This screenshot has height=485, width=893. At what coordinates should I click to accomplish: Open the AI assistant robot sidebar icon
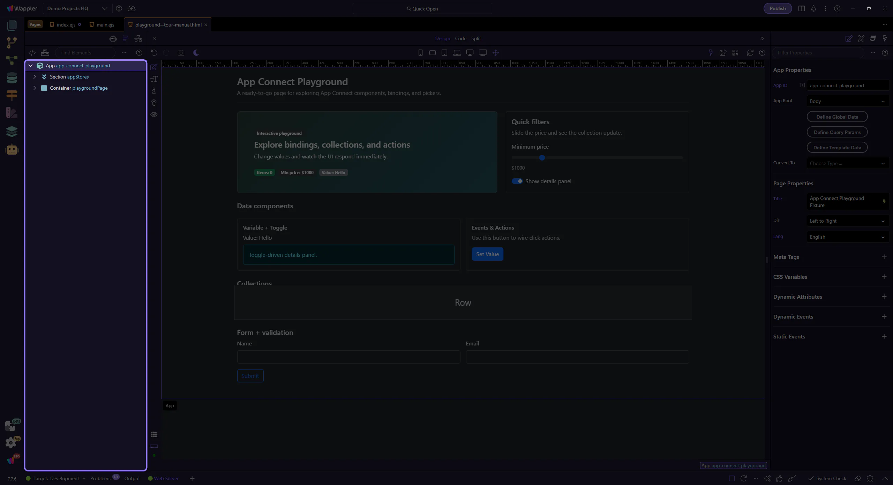pyautogui.click(x=12, y=150)
